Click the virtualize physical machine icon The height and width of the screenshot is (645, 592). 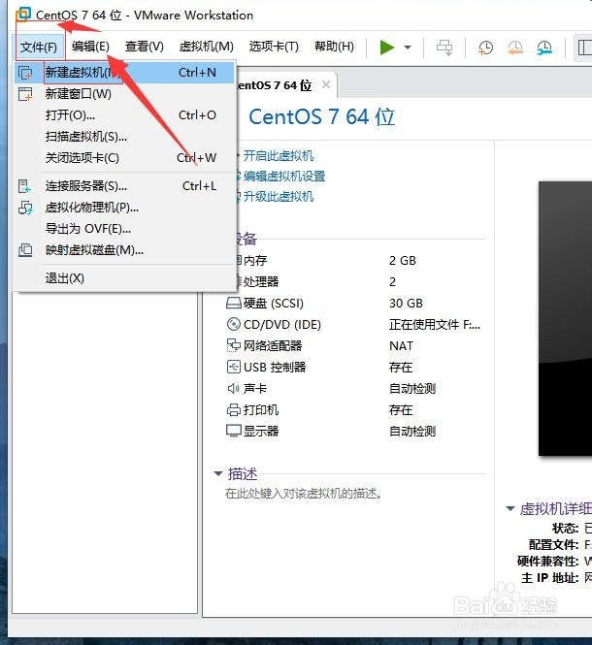25,208
